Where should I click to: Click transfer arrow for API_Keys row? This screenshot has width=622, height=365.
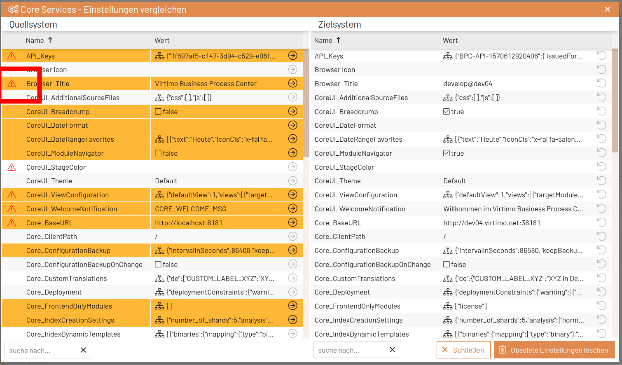[292, 56]
